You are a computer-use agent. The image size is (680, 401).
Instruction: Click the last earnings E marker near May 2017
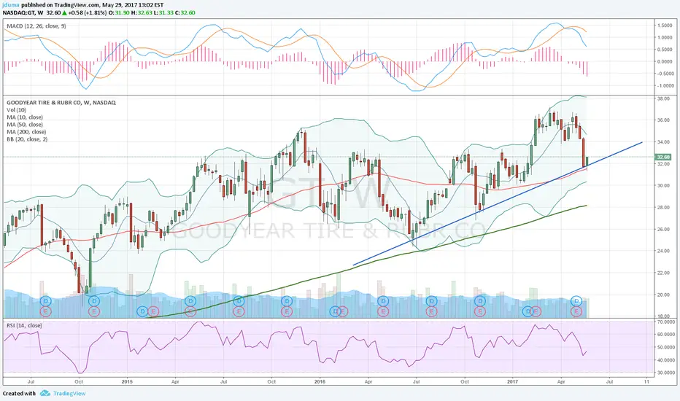pyautogui.click(x=576, y=311)
